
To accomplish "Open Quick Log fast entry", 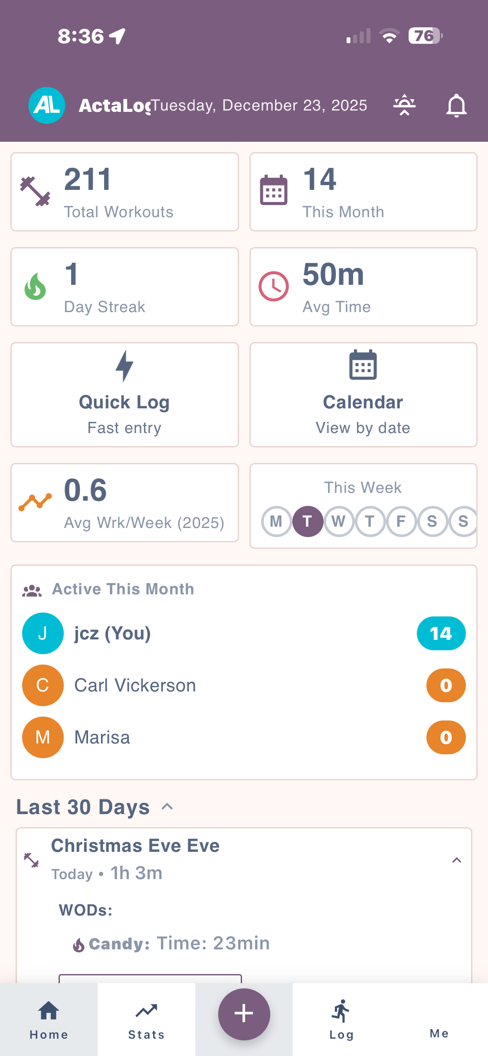I will (x=124, y=394).
